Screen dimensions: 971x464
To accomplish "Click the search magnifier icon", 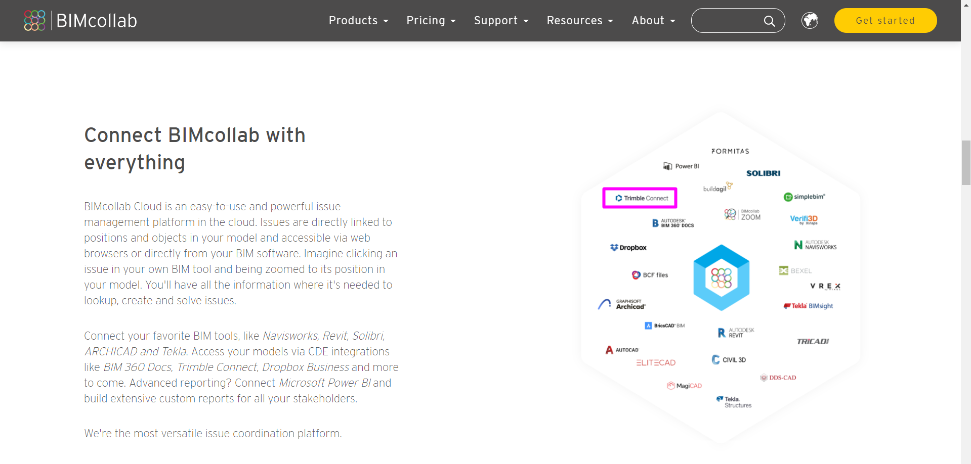I will [x=769, y=21].
